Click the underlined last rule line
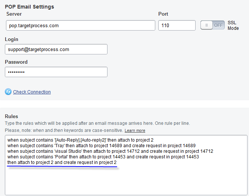The image size is (249, 196). click(62, 163)
